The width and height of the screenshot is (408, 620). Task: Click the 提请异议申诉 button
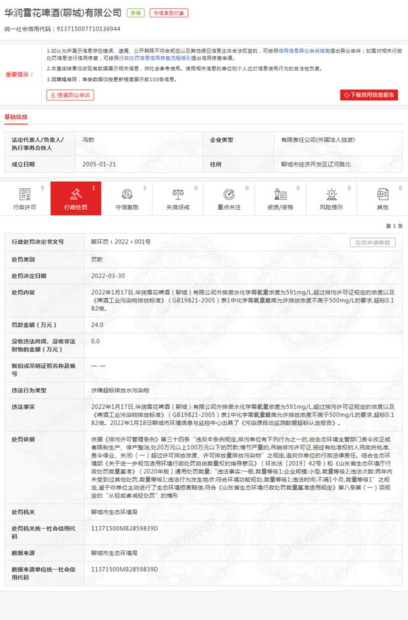tap(70, 95)
